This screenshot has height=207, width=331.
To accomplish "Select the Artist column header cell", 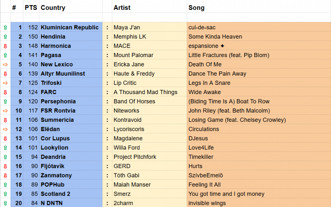I will coord(122,8).
